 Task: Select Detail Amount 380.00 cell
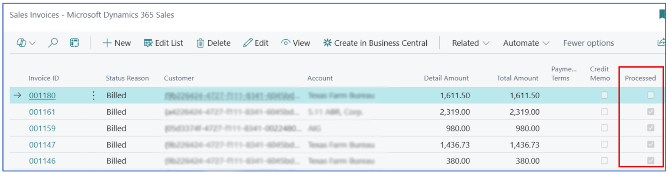(x=458, y=161)
